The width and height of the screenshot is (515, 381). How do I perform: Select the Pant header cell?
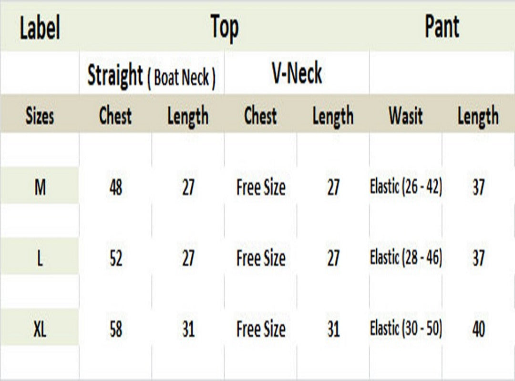442,27
